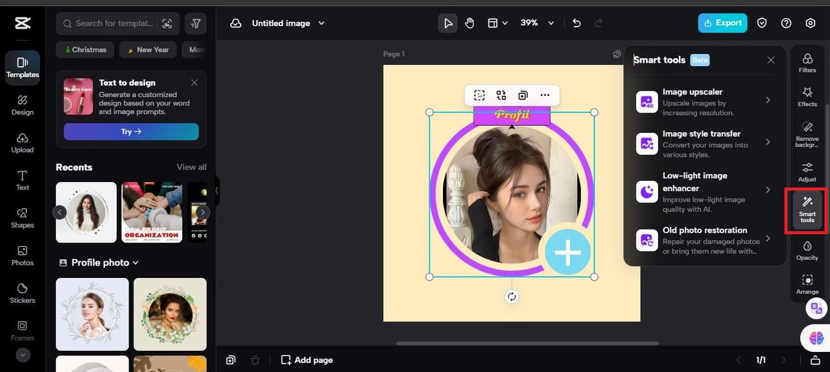Open the more options ellipsis in floating toolbar
This screenshot has height=372, width=830.
545,95
